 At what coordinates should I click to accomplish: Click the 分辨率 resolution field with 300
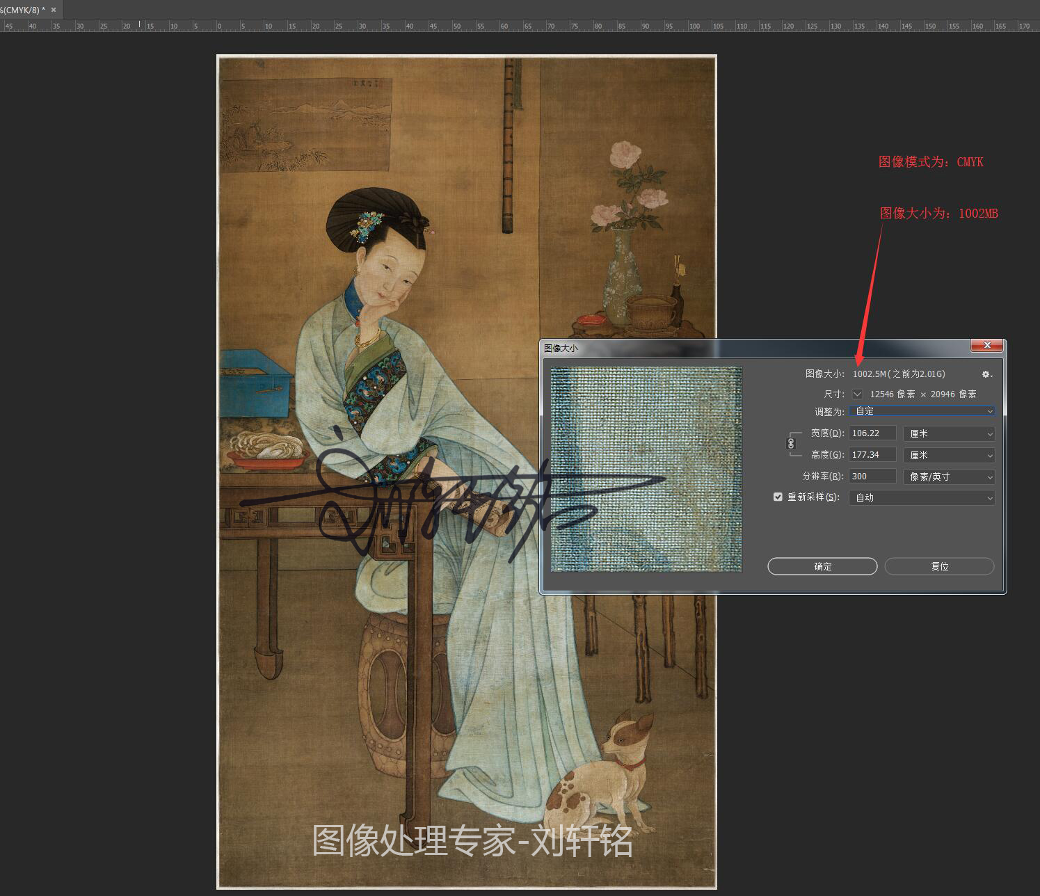872,477
